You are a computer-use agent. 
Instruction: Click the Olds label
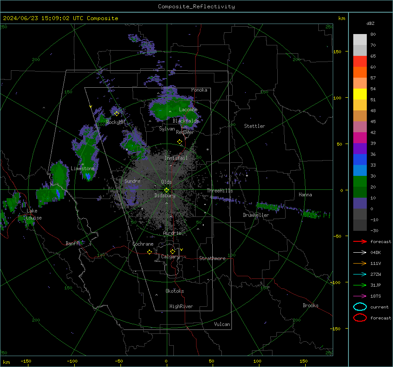click(166, 182)
